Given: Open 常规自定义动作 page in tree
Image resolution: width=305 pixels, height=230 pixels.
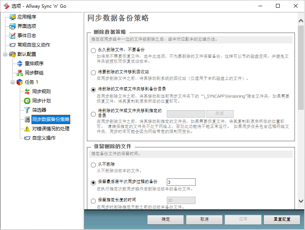Looking at the screenshot, I should click(34, 45).
